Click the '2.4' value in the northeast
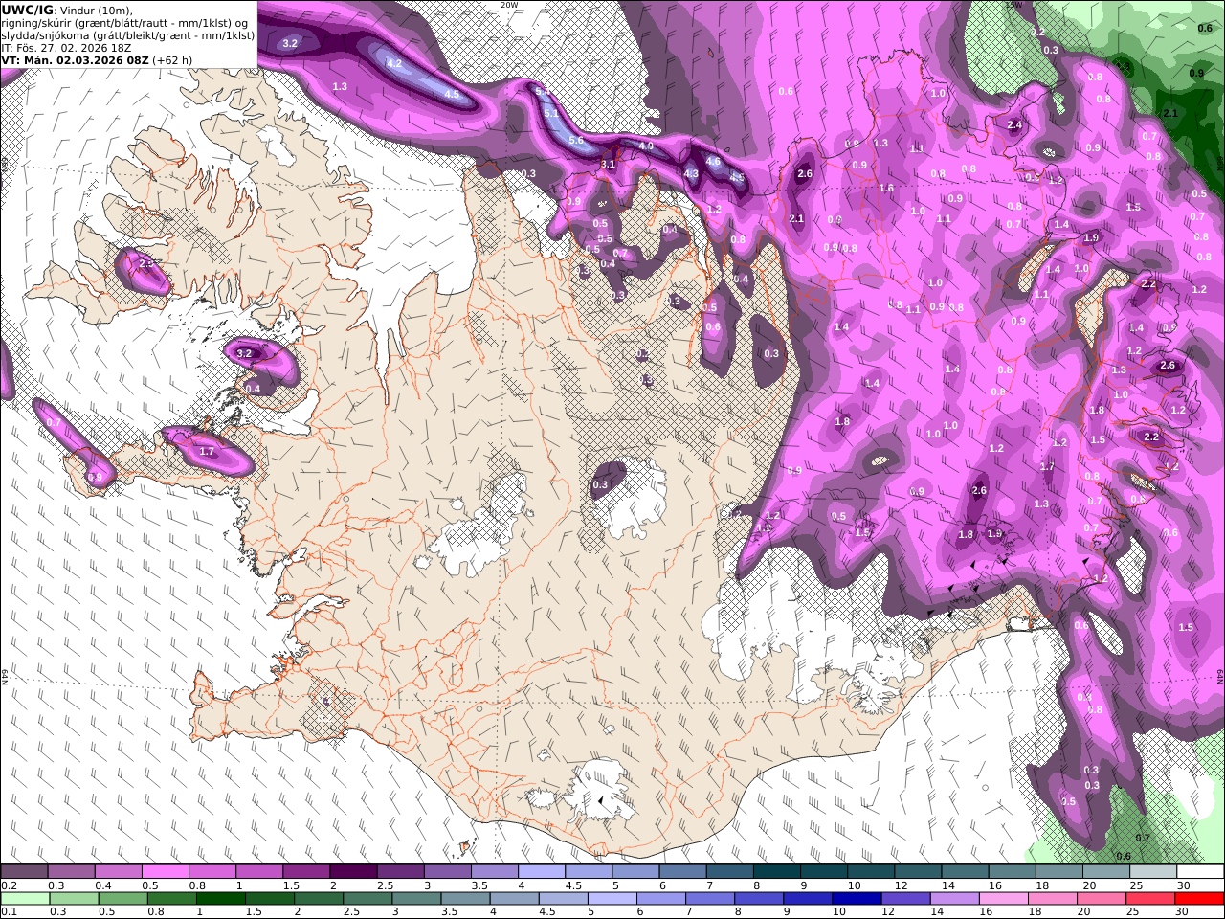Screen dimensions: 1225x919 click(1015, 124)
